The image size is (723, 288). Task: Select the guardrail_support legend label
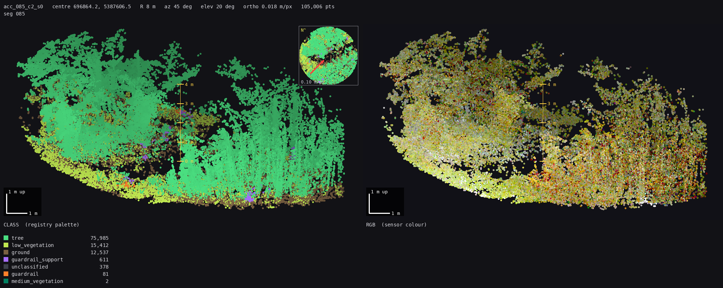point(37,260)
